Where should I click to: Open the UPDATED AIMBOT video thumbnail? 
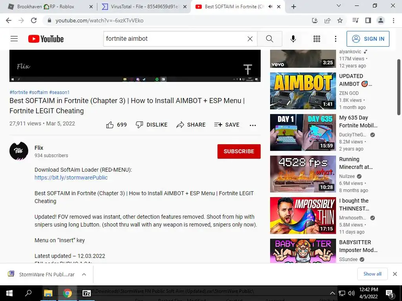[x=303, y=91]
